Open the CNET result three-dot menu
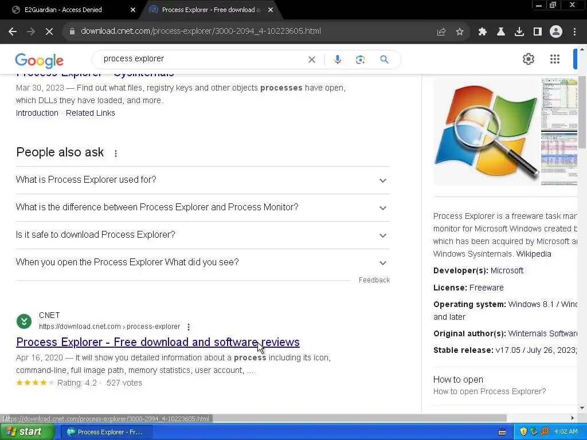This screenshot has height=440, width=587. click(x=188, y=327)
